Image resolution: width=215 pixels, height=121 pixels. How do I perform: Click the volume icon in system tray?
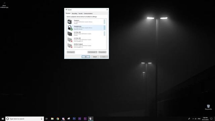coord(196,119)
